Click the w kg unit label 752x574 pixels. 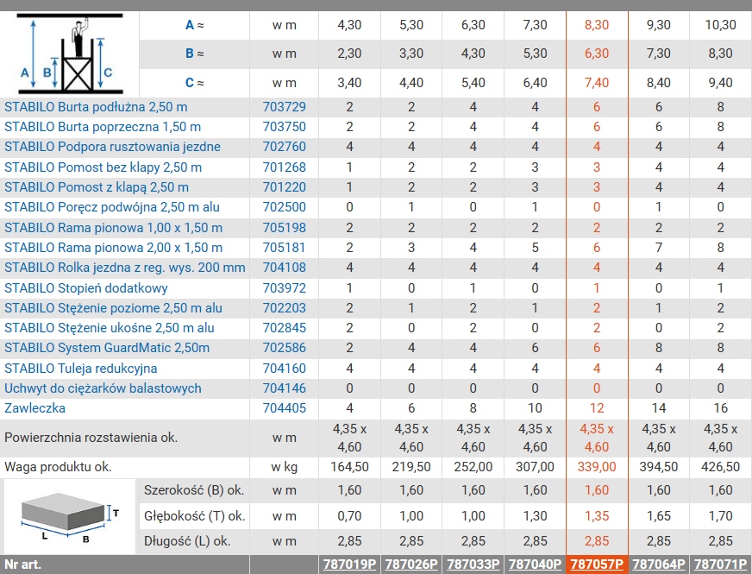click(284, 466)
